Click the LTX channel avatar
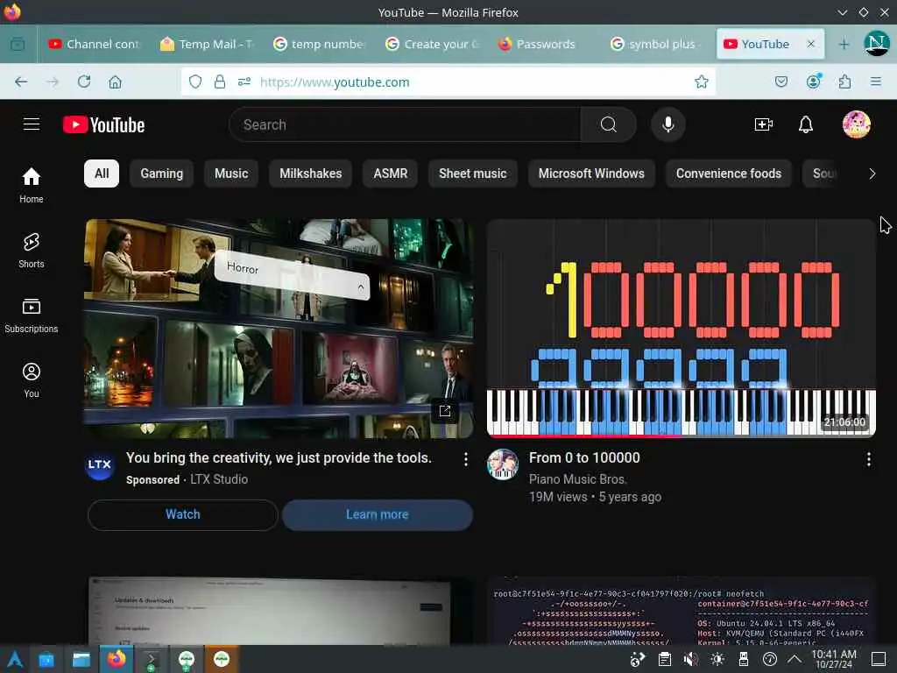 (100, 464)
